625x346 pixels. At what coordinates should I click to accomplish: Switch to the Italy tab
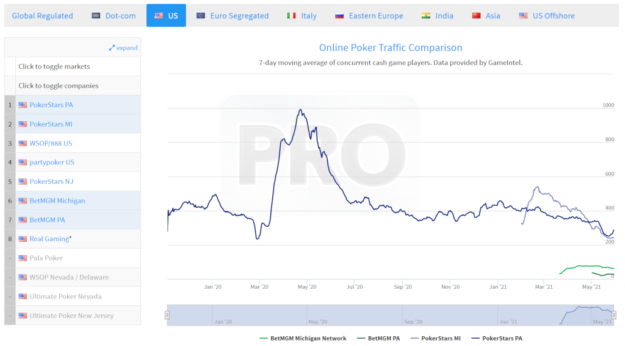[x=302, y=15]
